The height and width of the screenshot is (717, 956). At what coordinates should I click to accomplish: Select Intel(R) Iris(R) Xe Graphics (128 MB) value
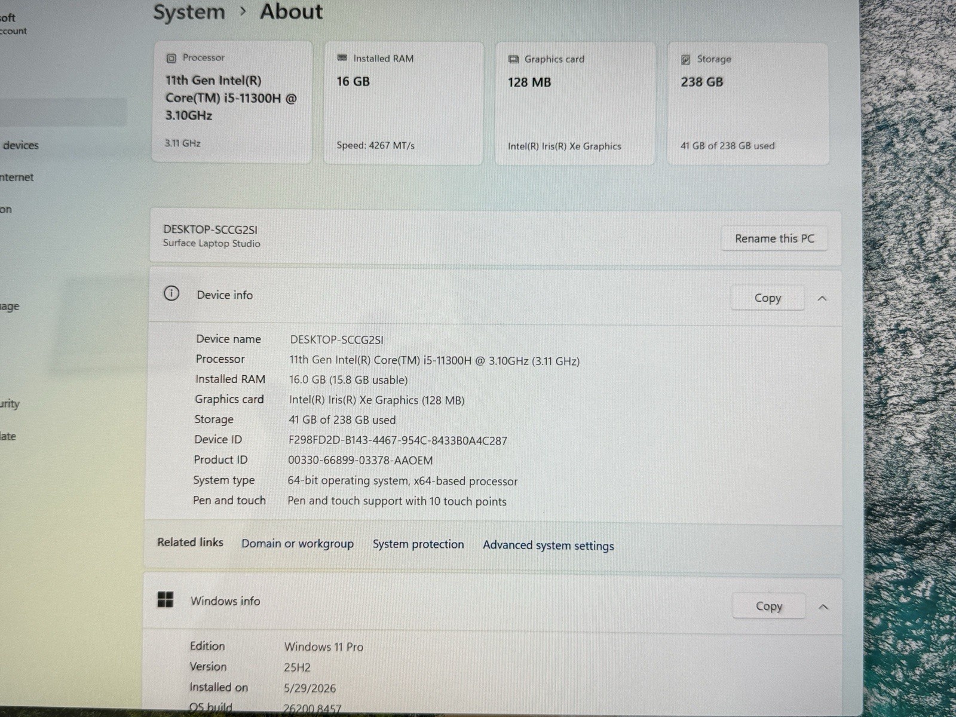pyautogui.click(x=377, y=400)
